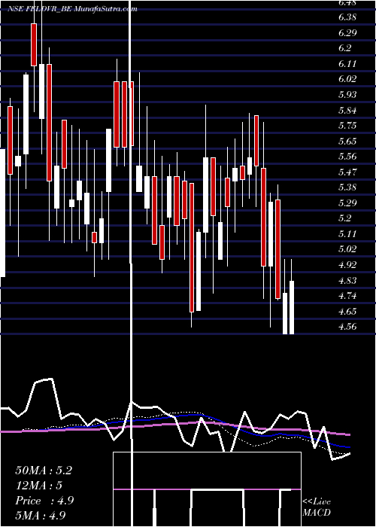The height and width of the screenshot is (527, 376).
Task: Click the 5.38 price axis label
Action: 347,187
